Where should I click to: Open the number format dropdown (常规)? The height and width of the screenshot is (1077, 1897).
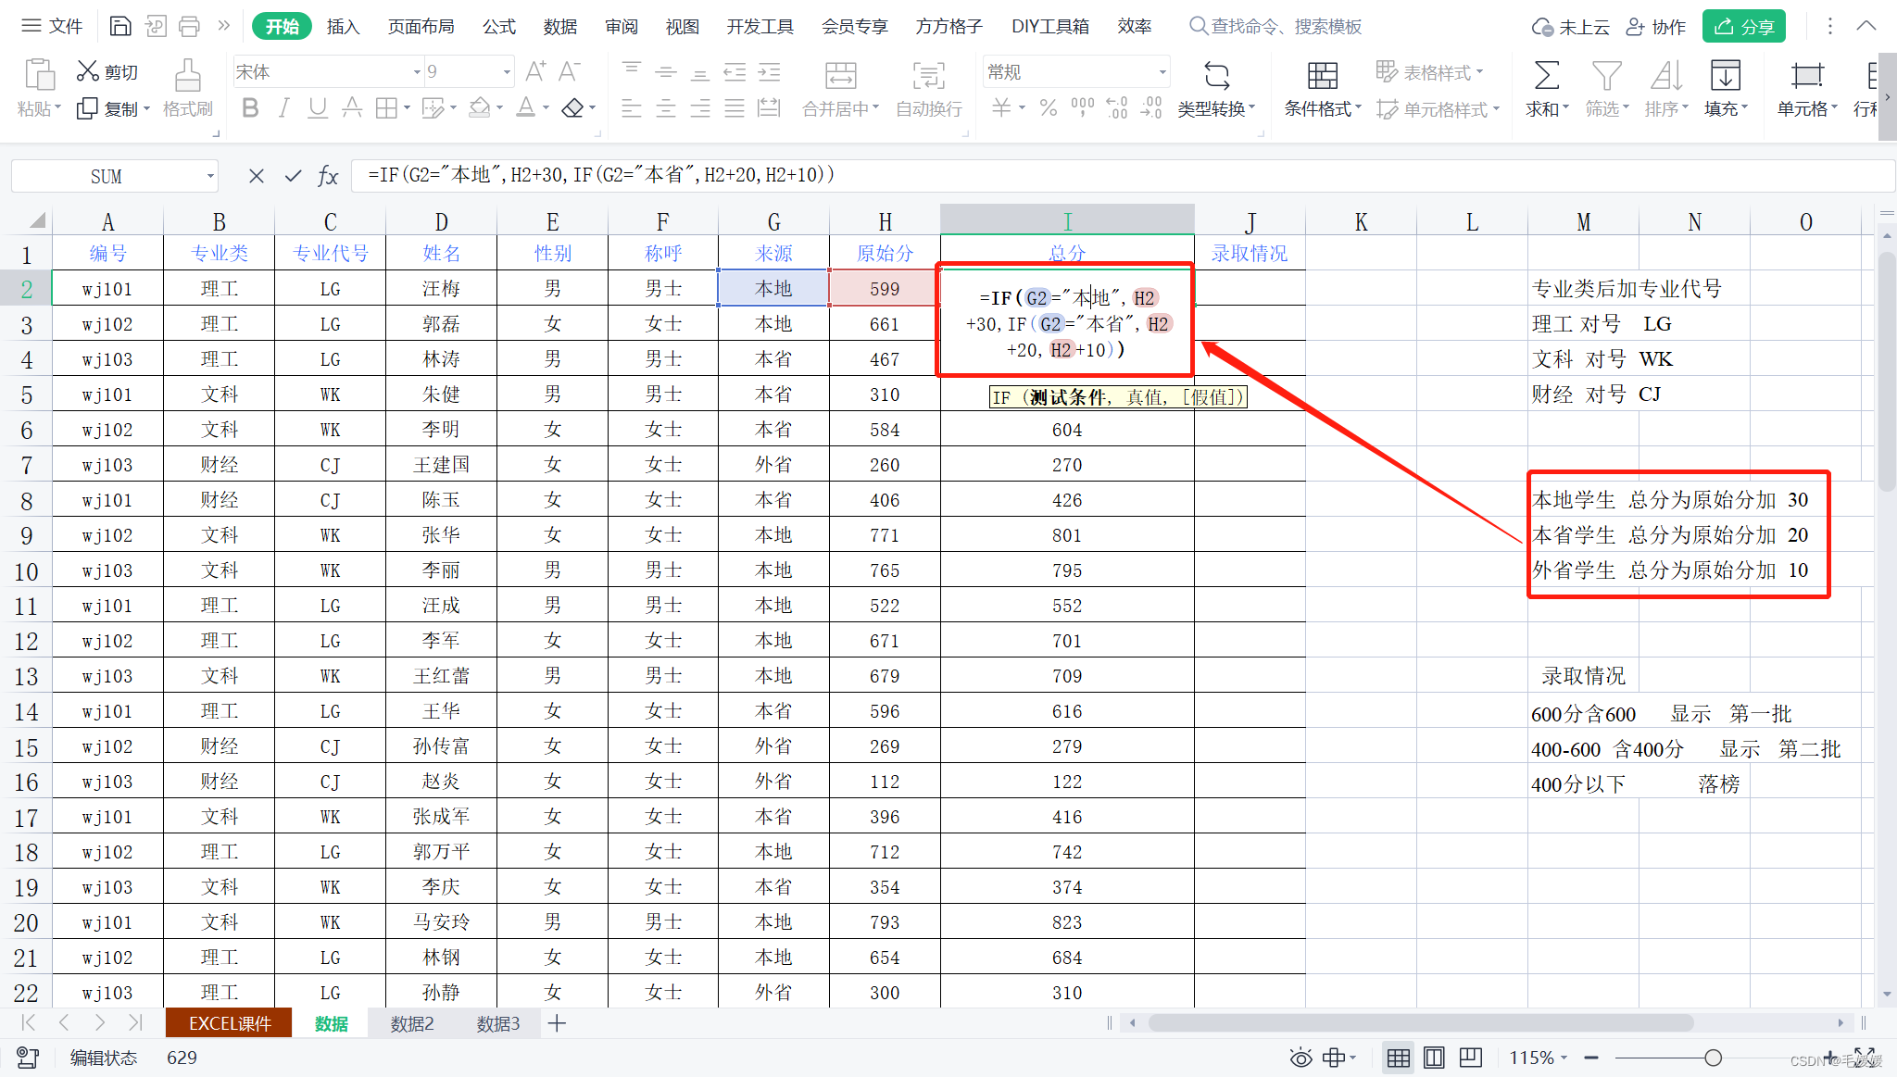point(1162,71)
